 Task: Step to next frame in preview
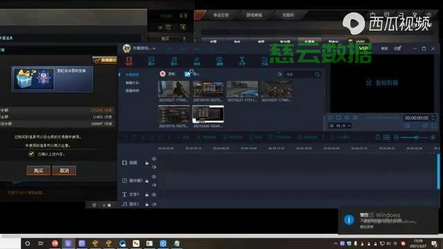coord(355,118)
